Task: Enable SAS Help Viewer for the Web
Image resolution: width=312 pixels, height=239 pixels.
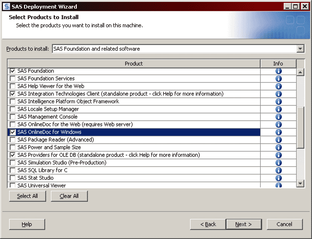Action: coord(12,86)
